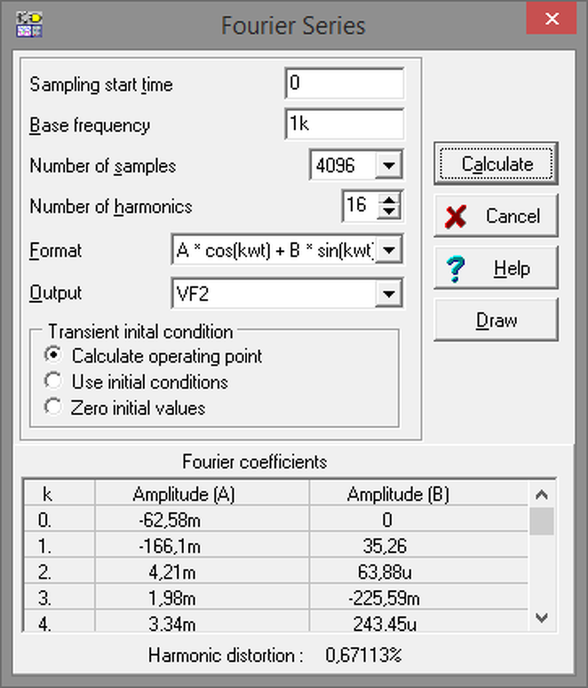Click the Sampling start time field
Image resolution: width=588 pixels, height=688 pixels.
coord(344,84)
